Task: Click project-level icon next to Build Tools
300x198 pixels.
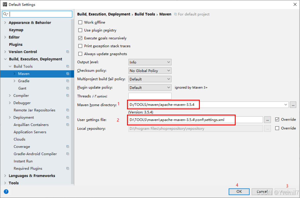Action: point(68,66)
